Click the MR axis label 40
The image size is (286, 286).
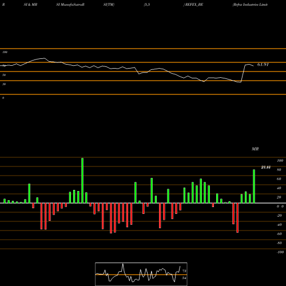[279, 188]
